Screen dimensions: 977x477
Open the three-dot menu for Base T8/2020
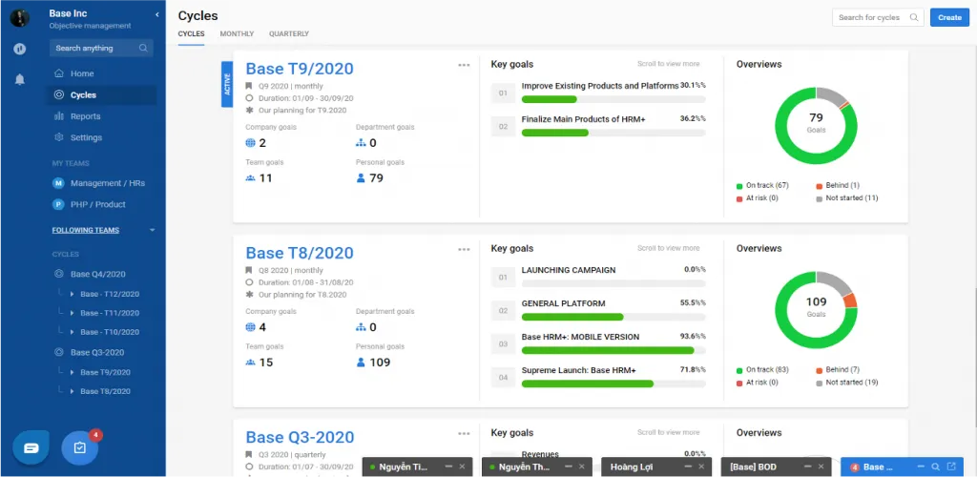464,249
